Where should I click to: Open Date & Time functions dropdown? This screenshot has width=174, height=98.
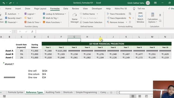point(33,22)
